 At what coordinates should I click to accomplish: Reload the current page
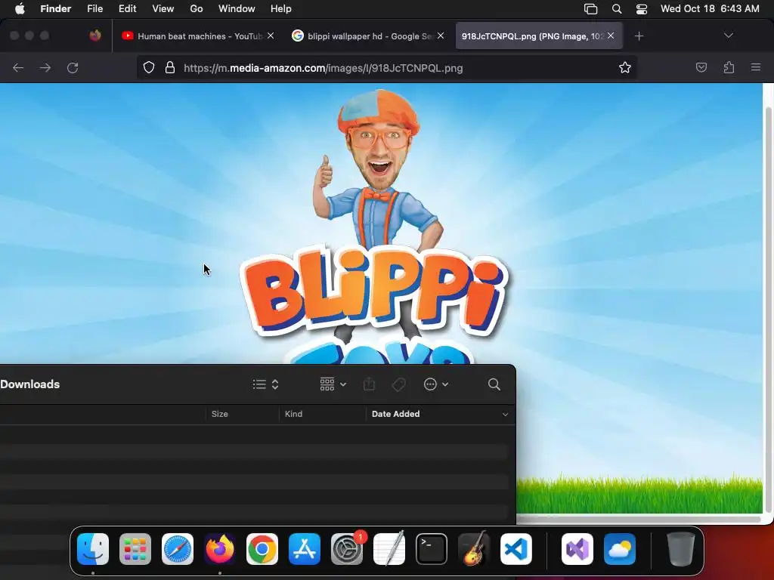coord(73,67)
